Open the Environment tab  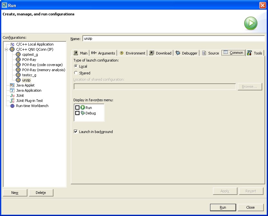pos(132,53)
